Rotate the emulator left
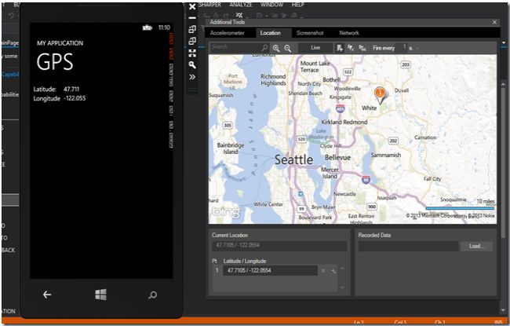 coord(192,29)
